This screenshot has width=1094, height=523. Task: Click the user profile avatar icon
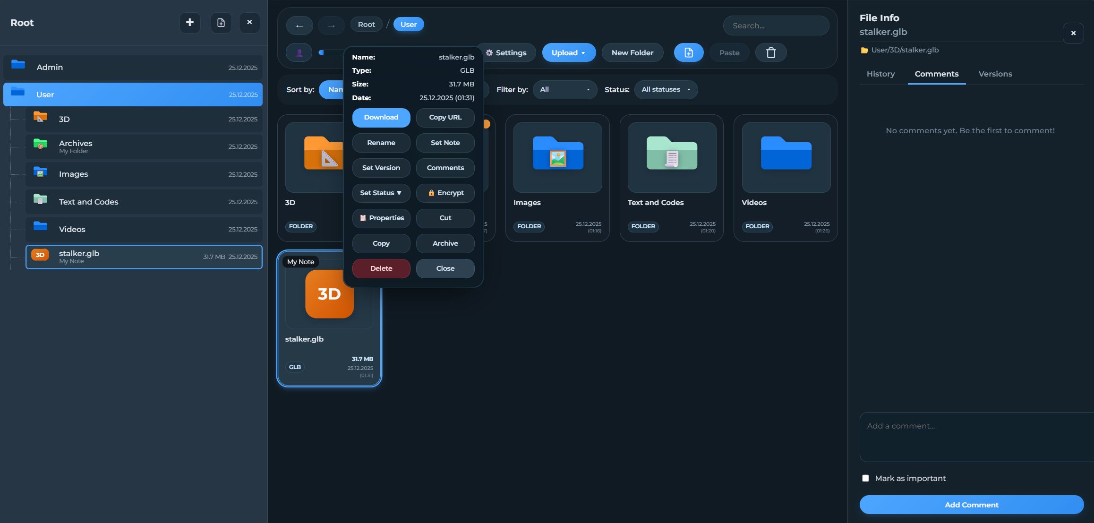coord(299,52)
